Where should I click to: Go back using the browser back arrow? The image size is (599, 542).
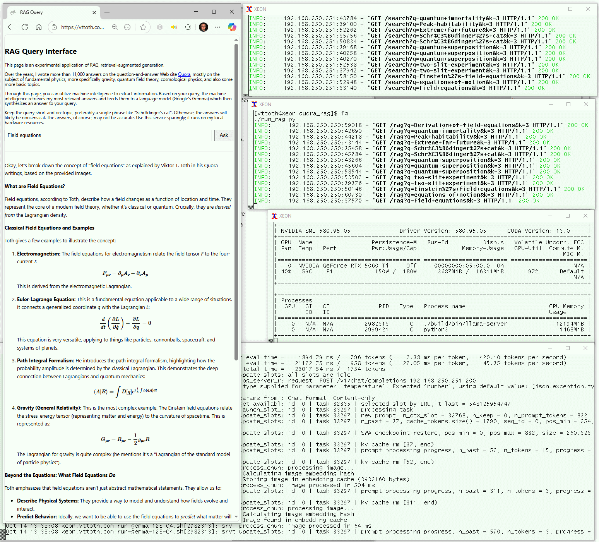(x=11, y=27)
